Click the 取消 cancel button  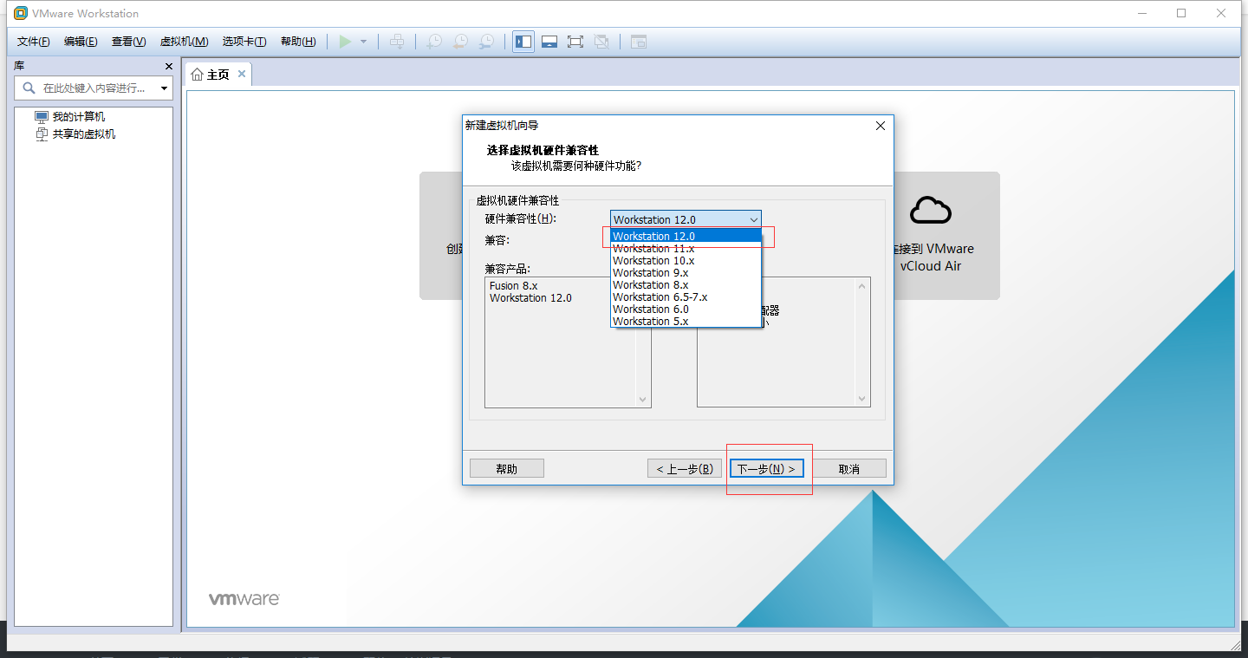849,468
